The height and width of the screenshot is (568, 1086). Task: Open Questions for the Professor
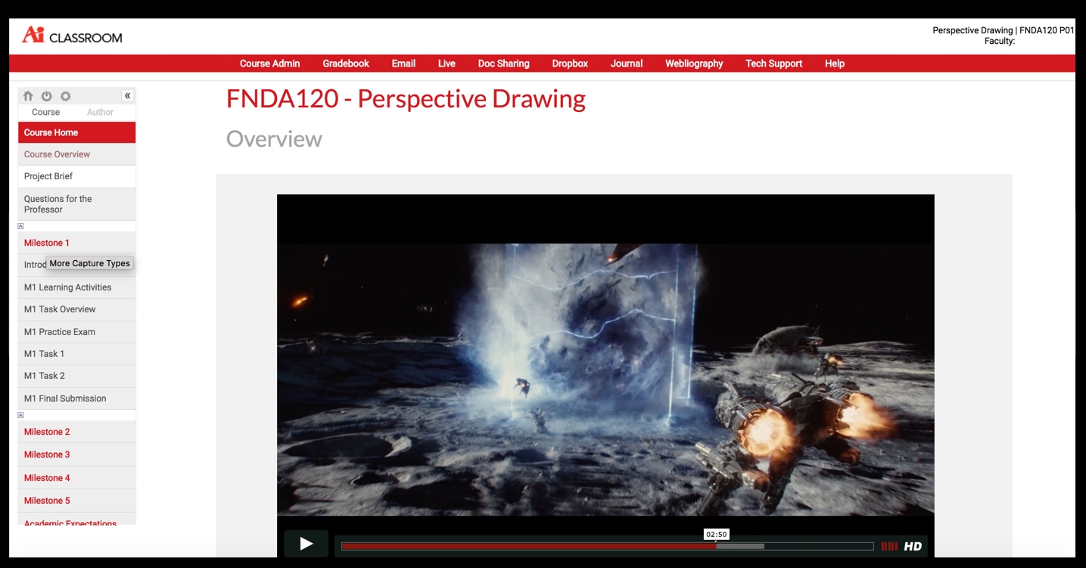click(76, 204)
